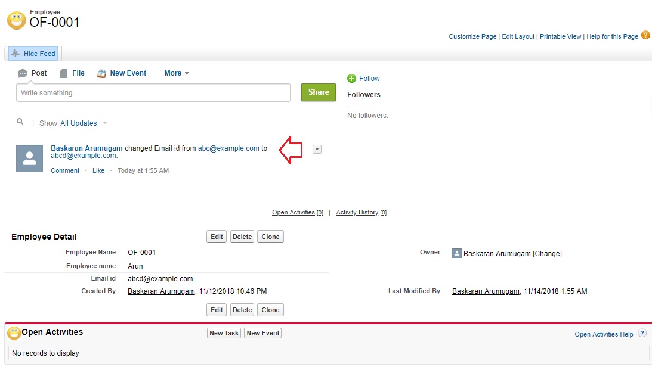Switch to the Activity History tab
This screenshot has width=652, height=370.
coord(356,212)
